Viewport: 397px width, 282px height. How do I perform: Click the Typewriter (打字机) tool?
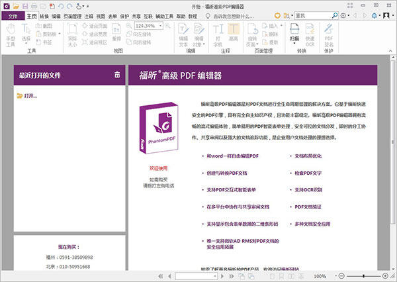[x=218, y=35]
